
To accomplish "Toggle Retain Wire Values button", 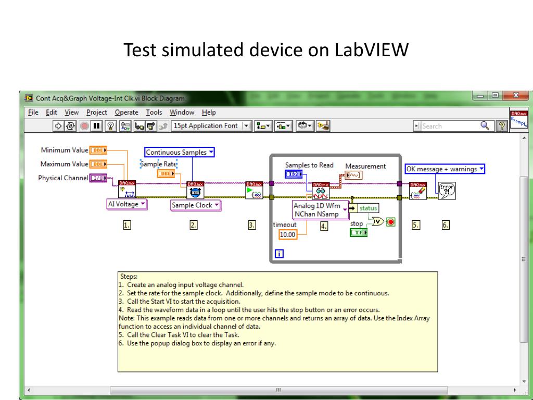I will click(x=125, y=126).
